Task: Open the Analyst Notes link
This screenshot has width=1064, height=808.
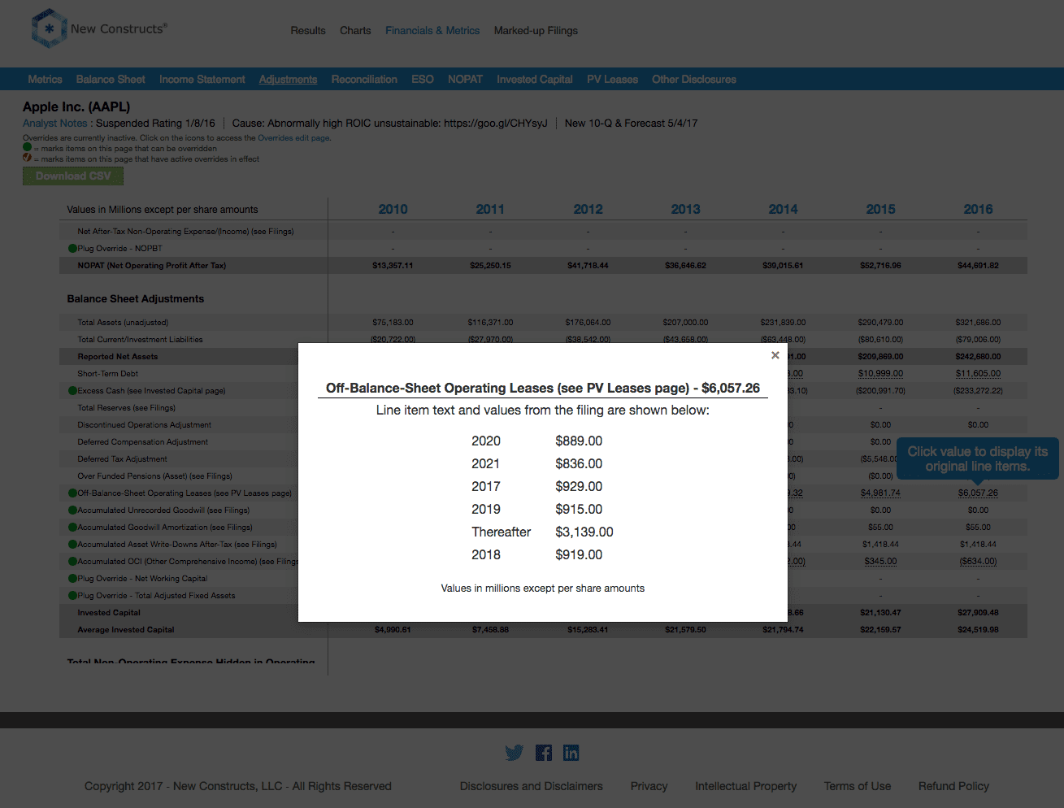Action: [54, 124]
